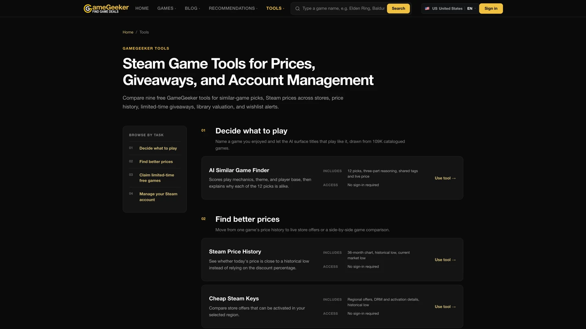Jump to Find better prices in sidebar
Image resolution: width=586 pixels, height=329 pixels.
coord(156,162)
